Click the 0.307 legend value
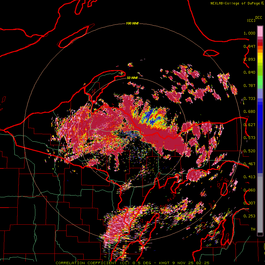Image resolution: width=265 pixels, height=265 pixels. coord(249,203)
